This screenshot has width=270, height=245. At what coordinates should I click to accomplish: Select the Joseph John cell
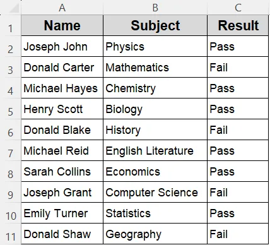click(x=62, y=46)
